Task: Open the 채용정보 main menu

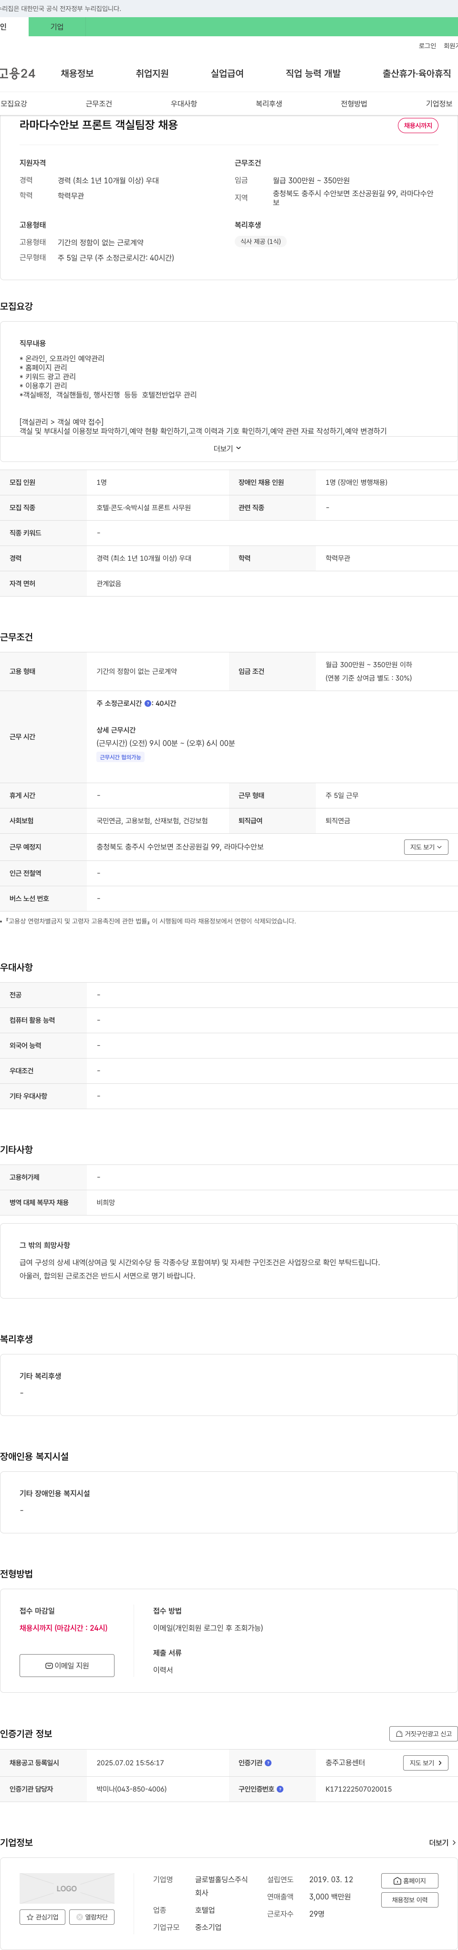Action: 77,73
